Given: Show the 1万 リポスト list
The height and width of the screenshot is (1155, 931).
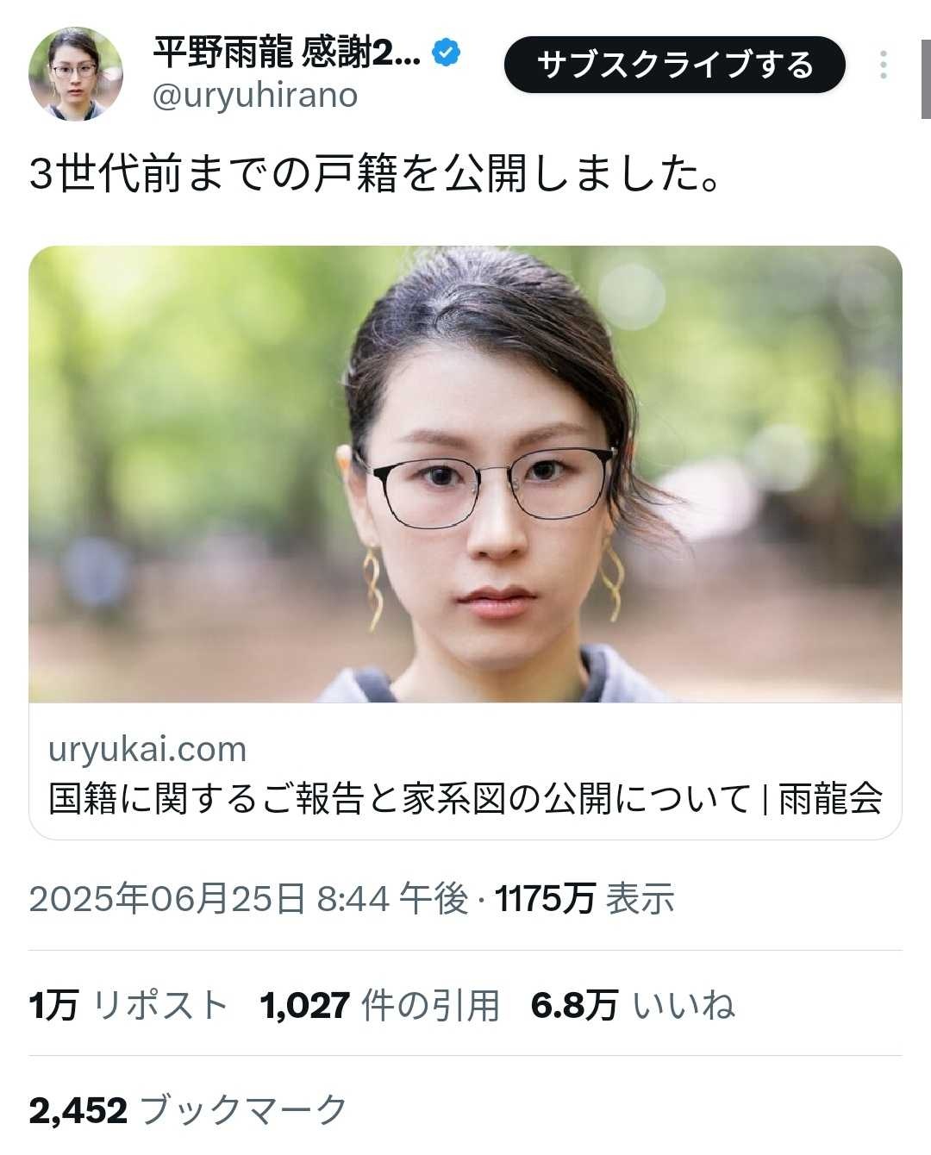Looking at the screenshot, I should pos(129,1005).
